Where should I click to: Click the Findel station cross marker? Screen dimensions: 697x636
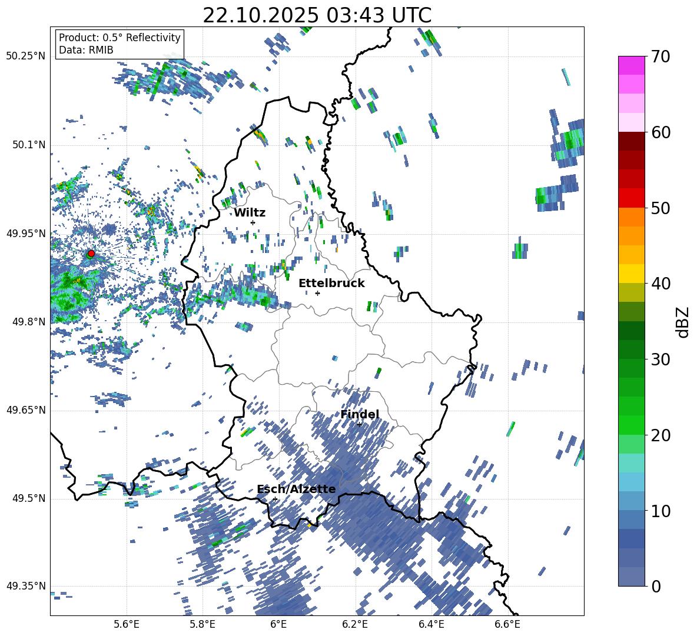pyautogui.click(x=359, y=425)
